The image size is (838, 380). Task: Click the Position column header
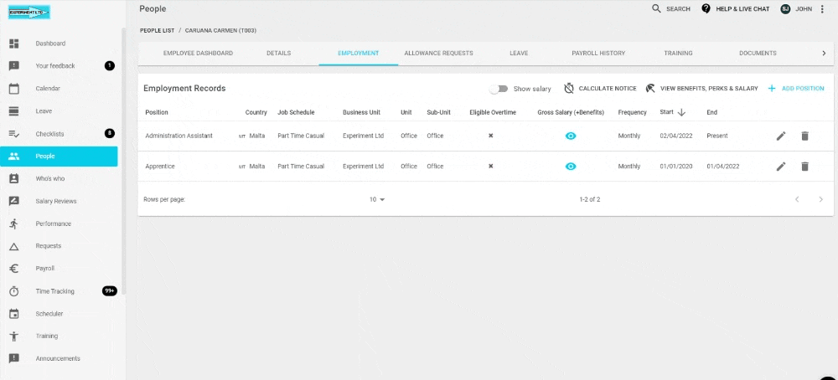(157, 113)
